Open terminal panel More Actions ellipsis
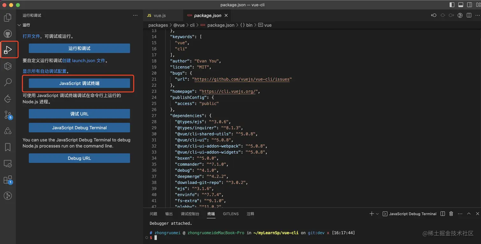481x244 pixels. coord(460,214)
